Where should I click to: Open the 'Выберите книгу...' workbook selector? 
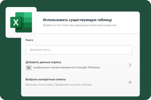click(x=79, y=50)
